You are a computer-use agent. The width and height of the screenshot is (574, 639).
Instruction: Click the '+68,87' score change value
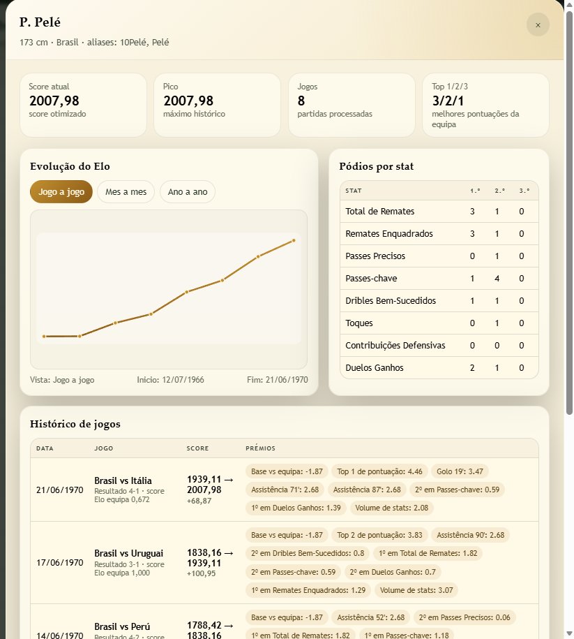(x=199, y=501)
